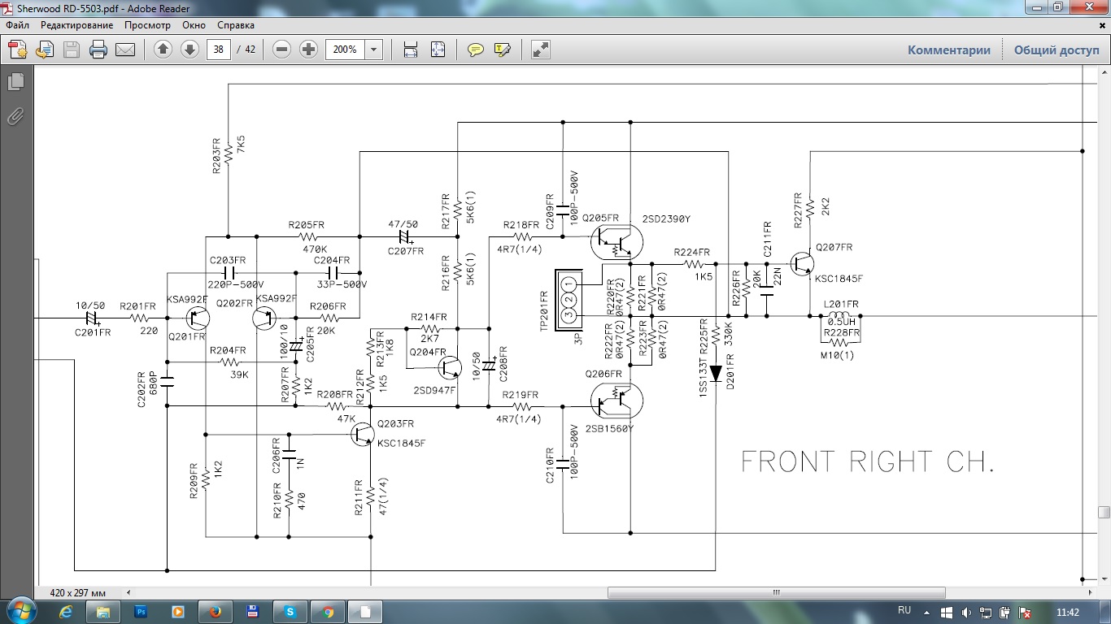This screenshot has height=624, width=1111.
Task: Click transistor label Q203FR
Action: point(395,423)
